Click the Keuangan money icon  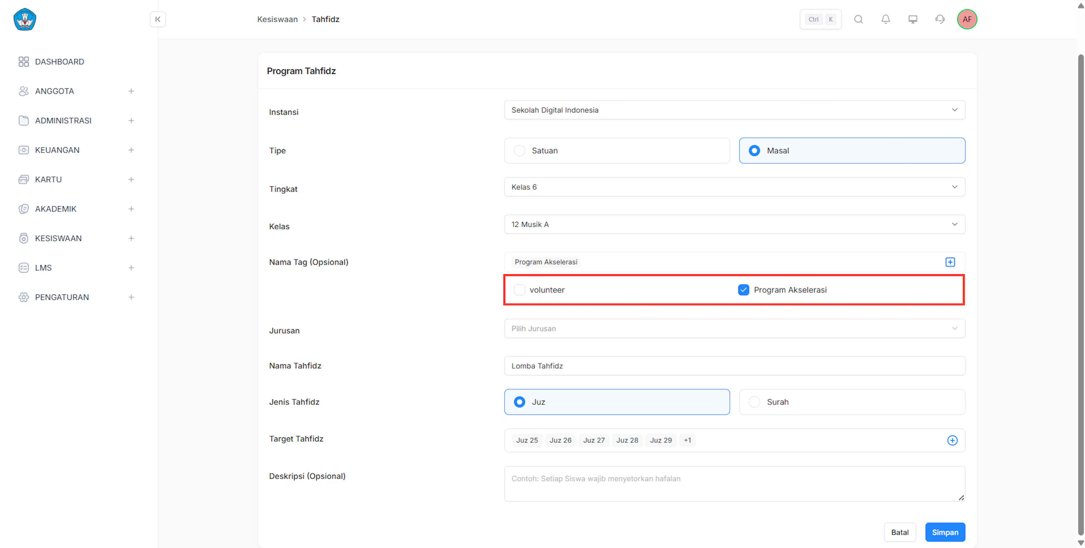click(23, 150)
